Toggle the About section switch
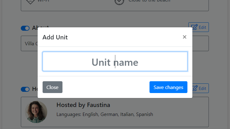Image resolution: width=230 pixels, height=129 pixels. click(25, 28)
